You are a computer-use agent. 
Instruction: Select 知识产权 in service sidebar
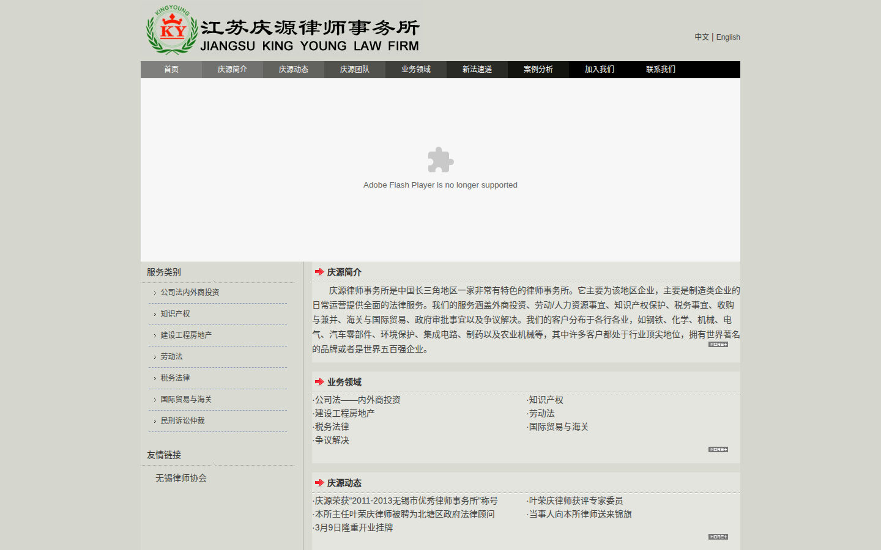175,314
